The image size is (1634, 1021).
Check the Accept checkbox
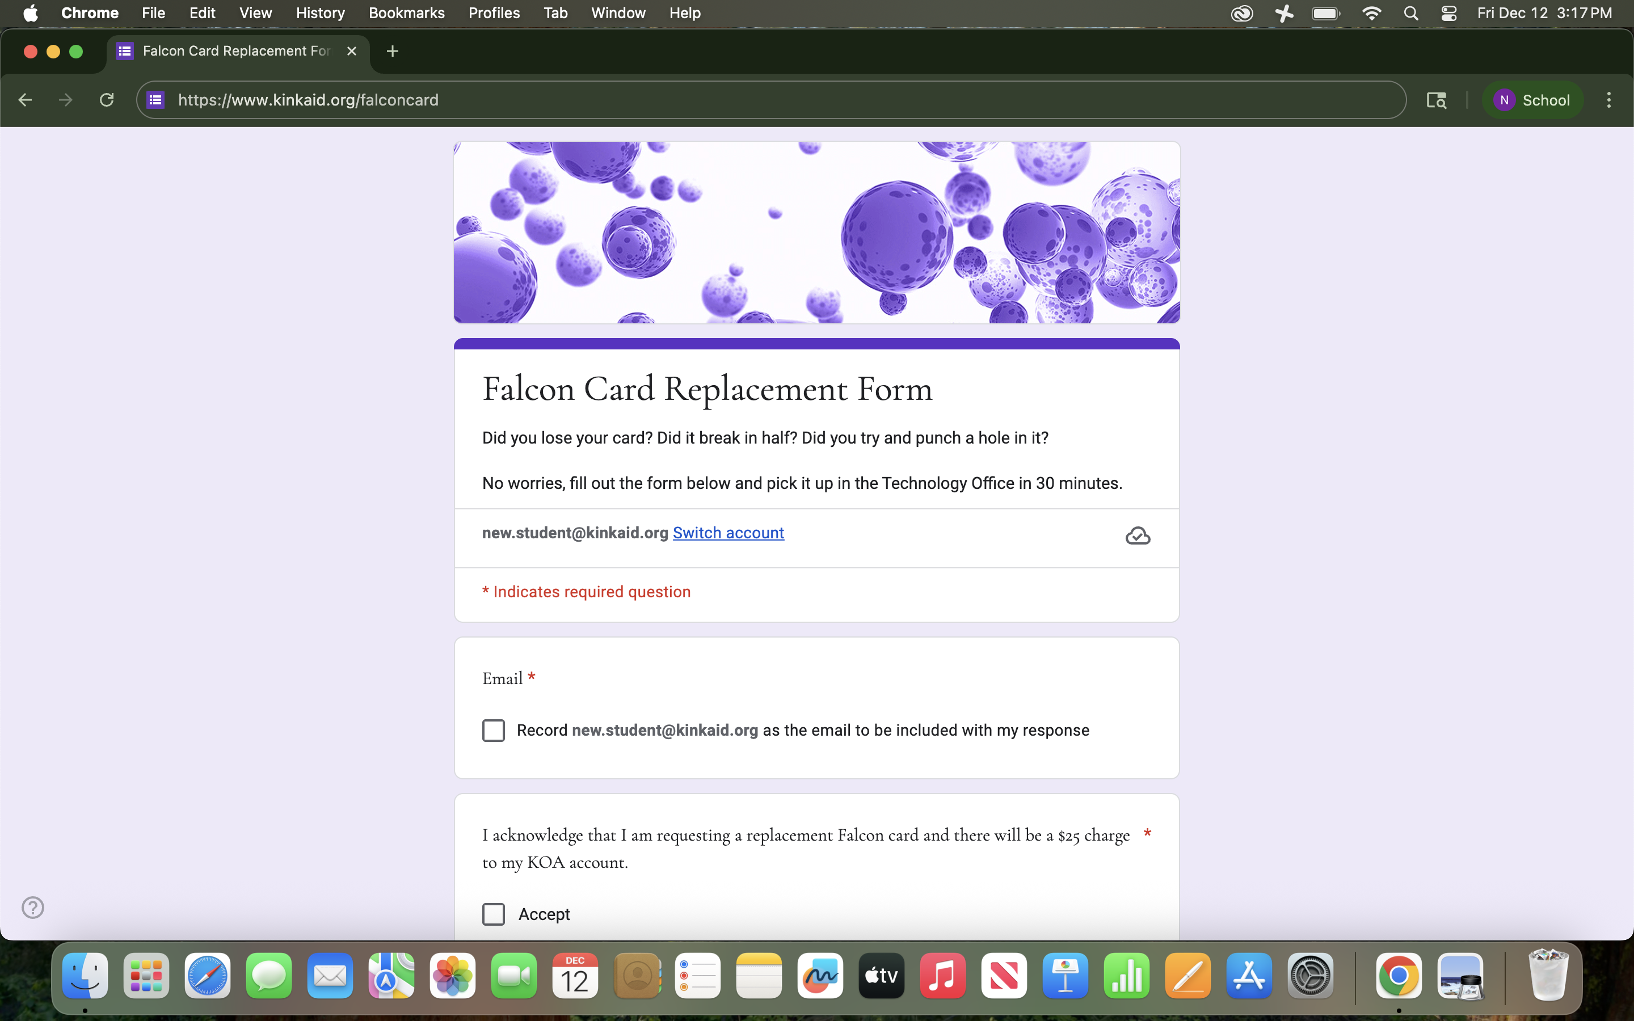click(494, 914)
